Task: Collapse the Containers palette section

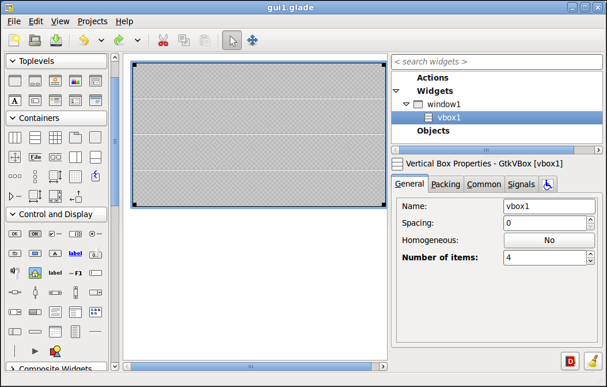Action: 56,119
